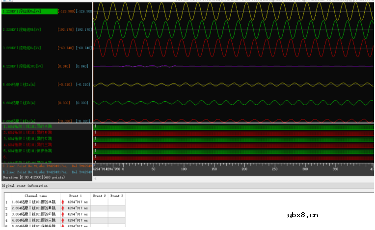Click the red arrow in event row 3
Viewport: 375px width, 230px height.
(x=63, y=214)
